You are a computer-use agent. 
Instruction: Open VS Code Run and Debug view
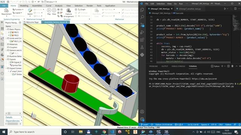(142, 32)
